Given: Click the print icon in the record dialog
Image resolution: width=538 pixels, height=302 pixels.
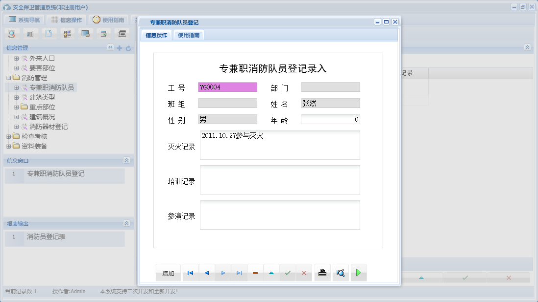Looking at the screenshot, I should [x=322, y=273].
